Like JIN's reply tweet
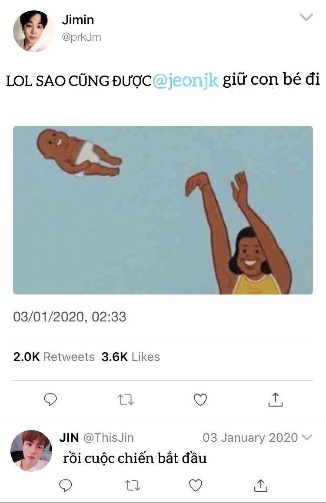326x503 pixels. point(196,485)
